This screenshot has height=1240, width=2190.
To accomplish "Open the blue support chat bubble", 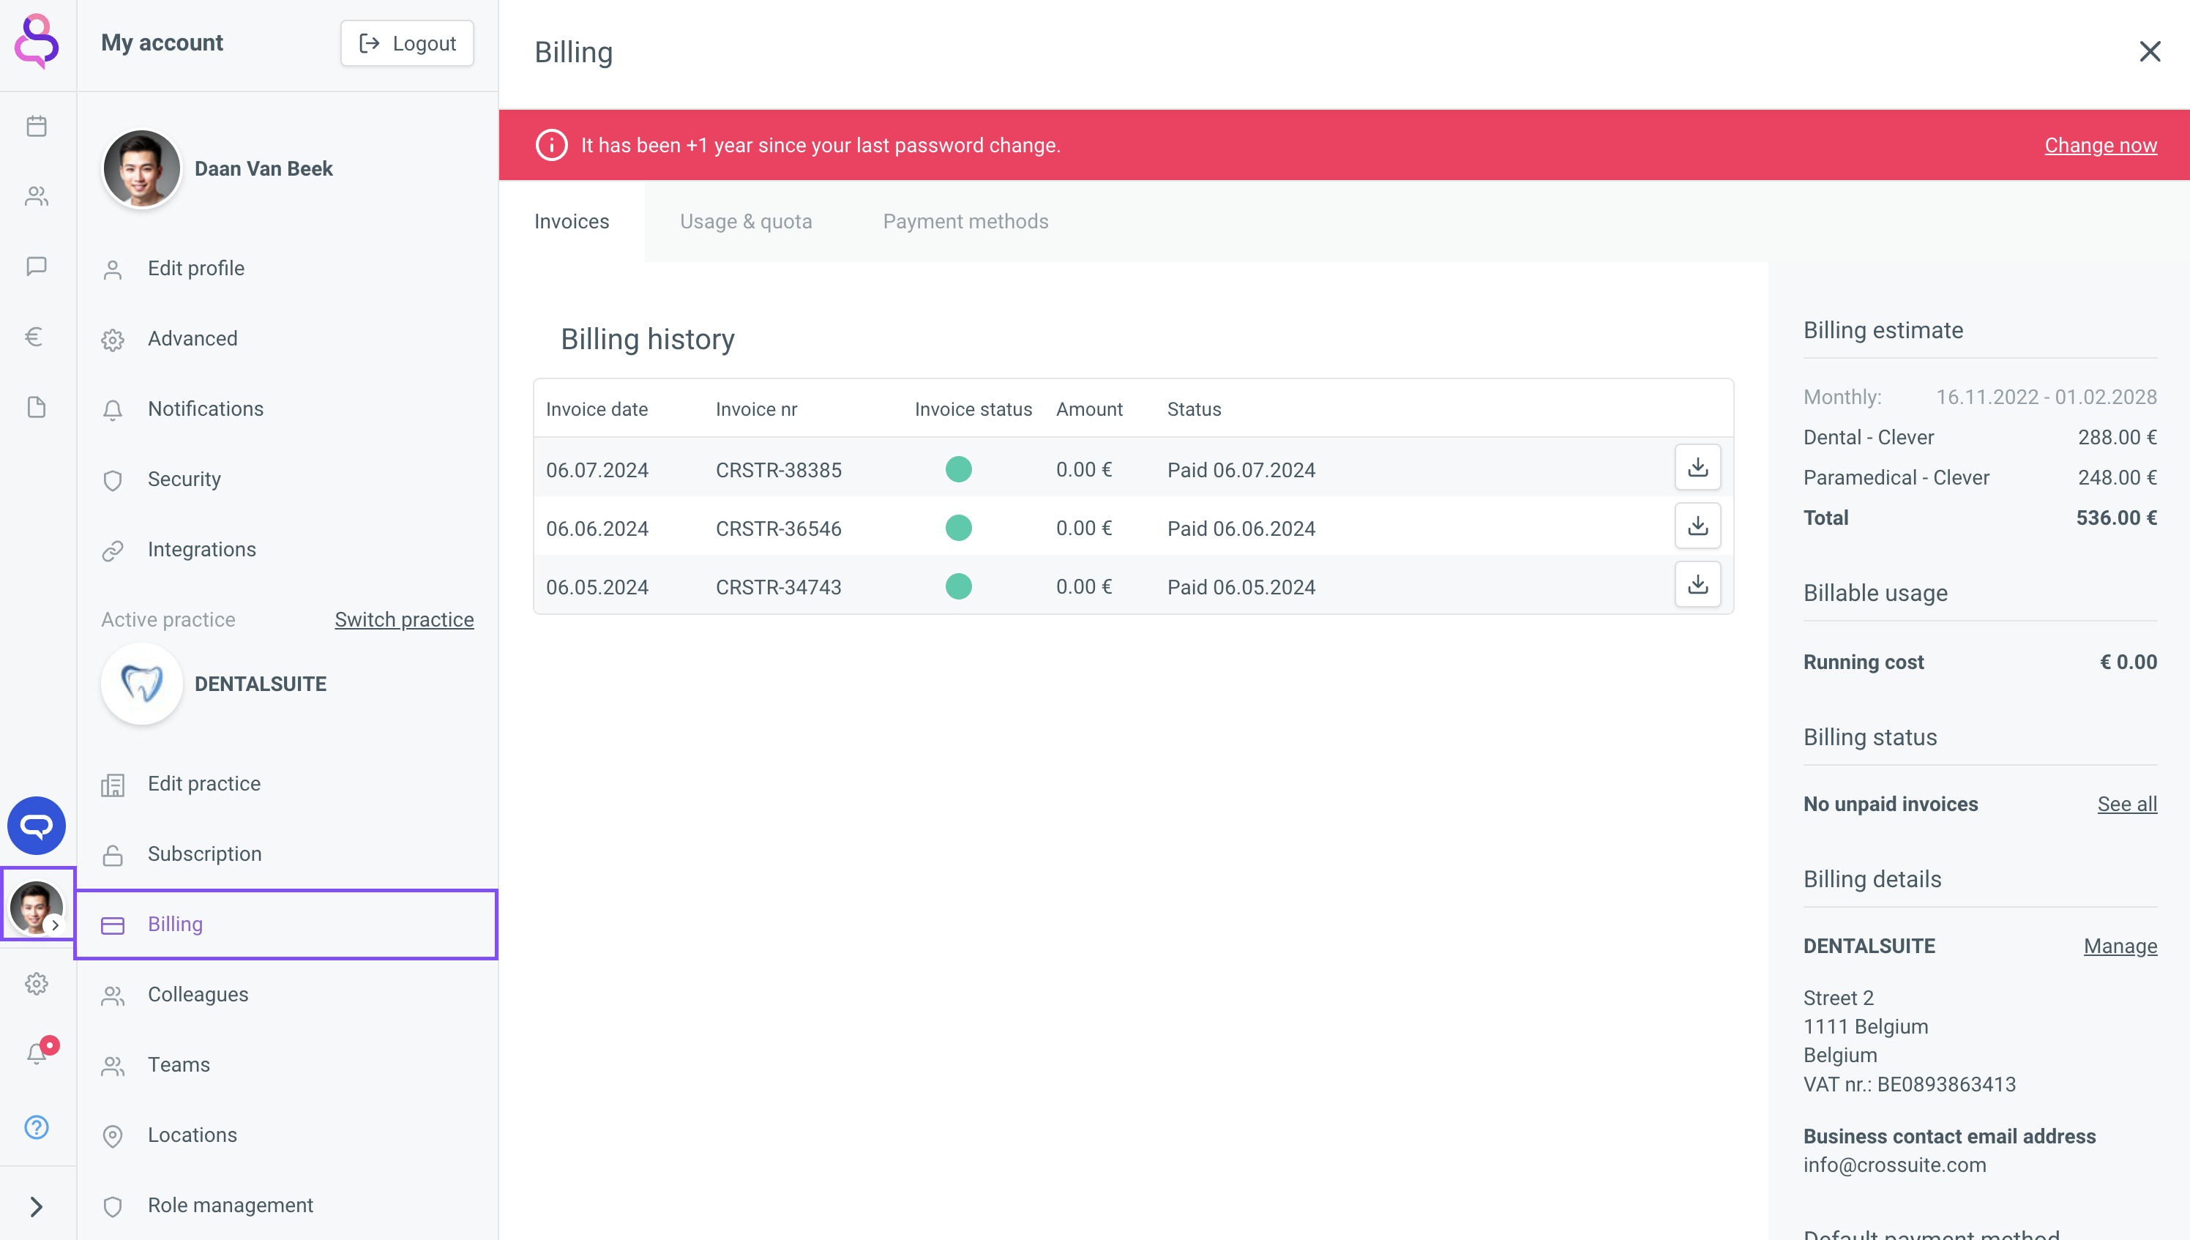I will (x=37, y=825).
